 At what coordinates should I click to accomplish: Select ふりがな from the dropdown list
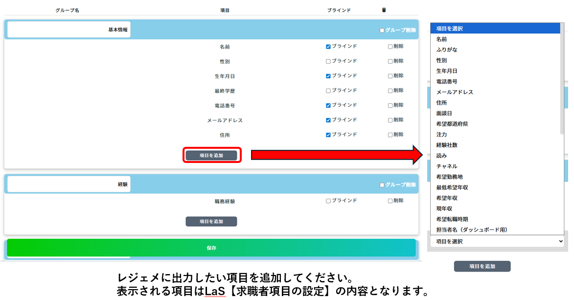coord(447,50)
